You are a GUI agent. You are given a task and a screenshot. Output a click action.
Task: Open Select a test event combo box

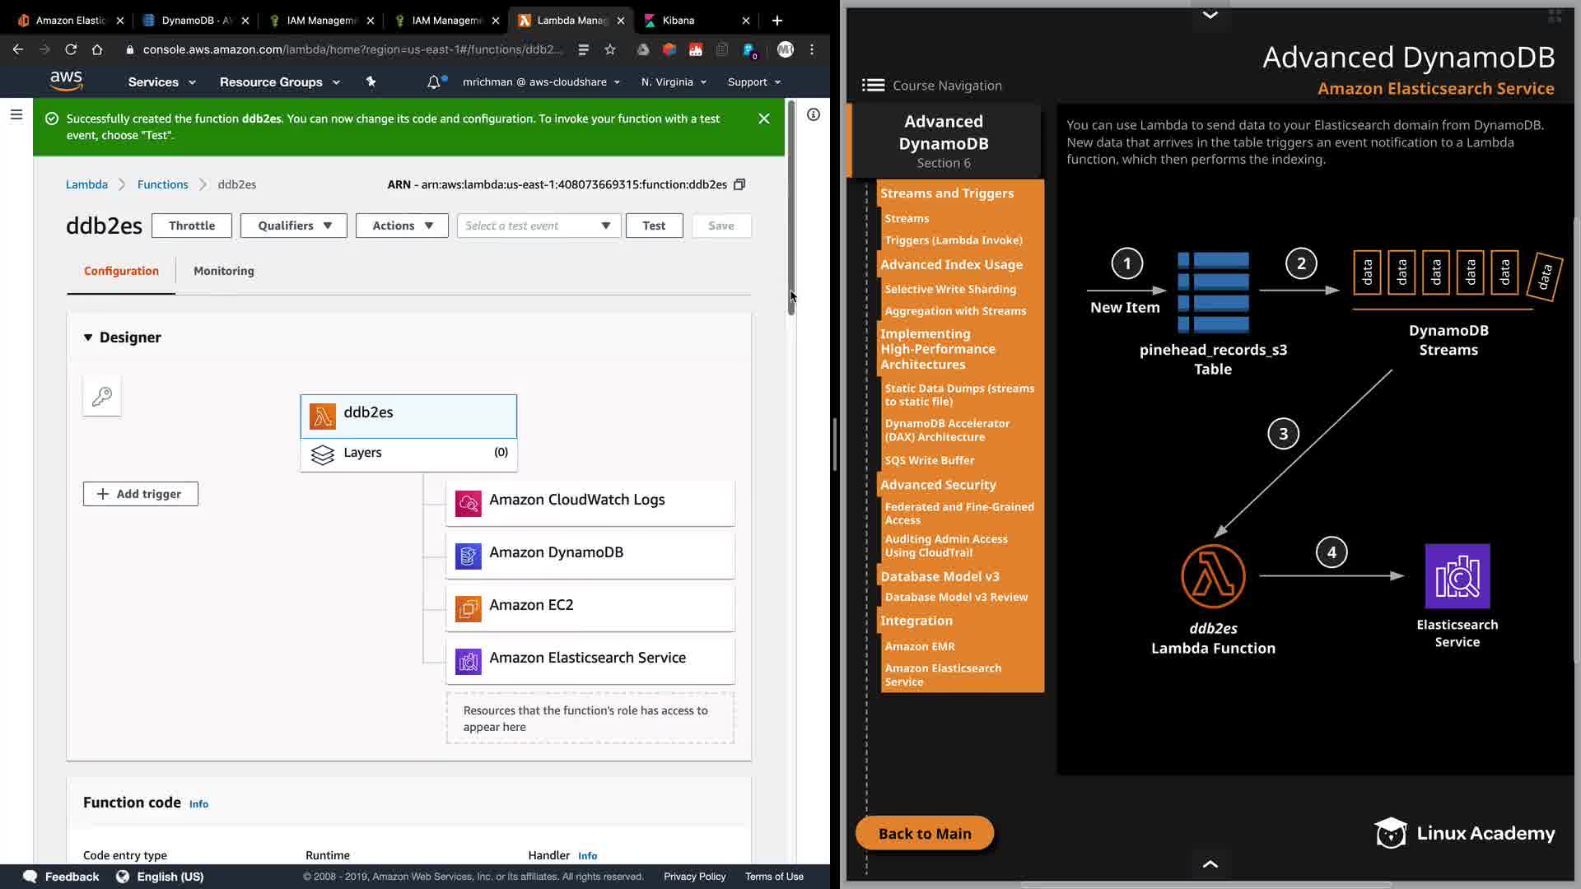538,226
